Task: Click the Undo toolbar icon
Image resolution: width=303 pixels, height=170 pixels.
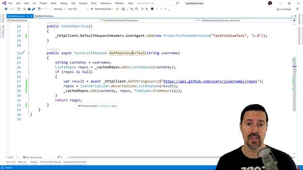Action: pos(39,9)
